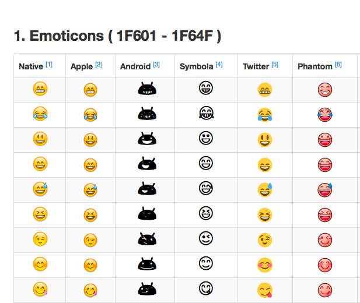This screenshot has height=303, width=360.
Task: Select the Symbola squinting laugh emoji
Action: coord(206,213)
